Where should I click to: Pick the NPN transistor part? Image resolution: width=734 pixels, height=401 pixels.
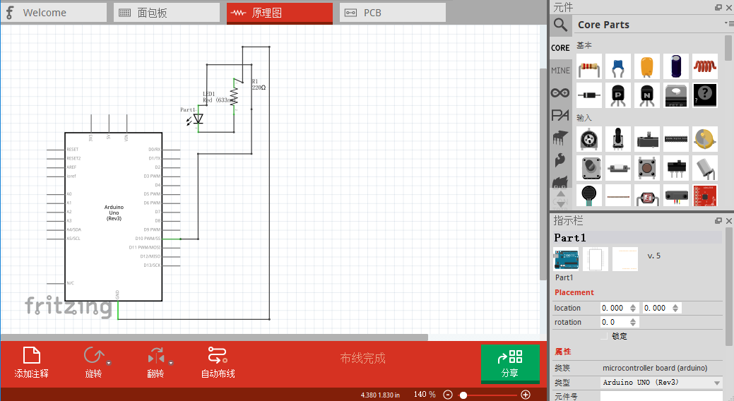[x=647, y=95]
